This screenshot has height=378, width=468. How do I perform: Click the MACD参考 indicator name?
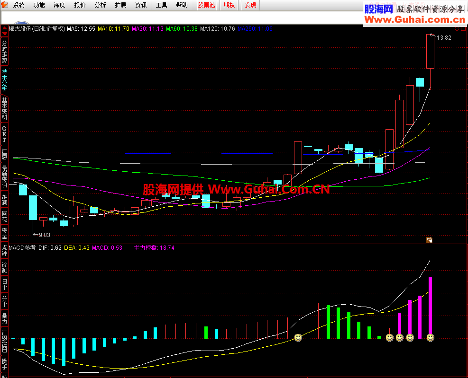coord(22,248)
